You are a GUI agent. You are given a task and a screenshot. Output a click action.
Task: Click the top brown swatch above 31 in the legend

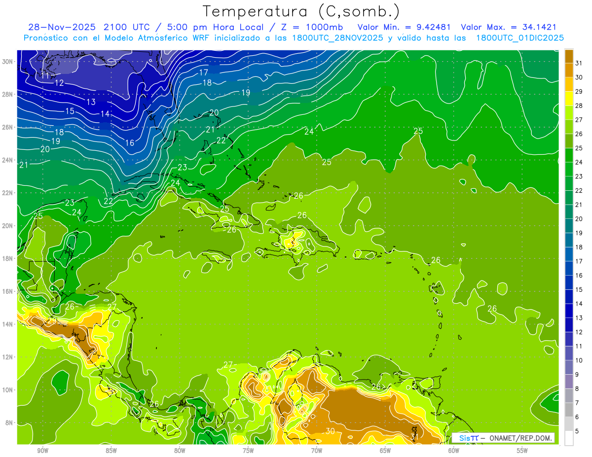point(569,56)
